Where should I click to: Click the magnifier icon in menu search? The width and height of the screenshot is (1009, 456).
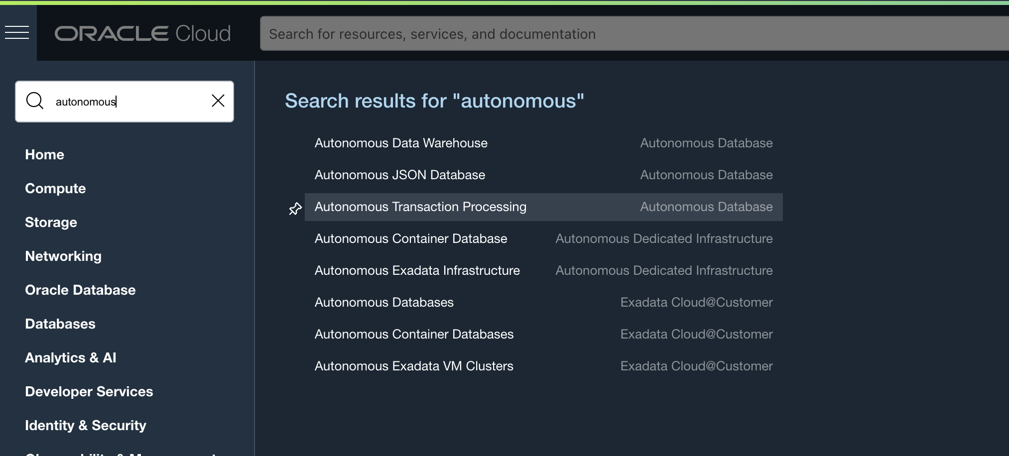click(x=35, y=101)
